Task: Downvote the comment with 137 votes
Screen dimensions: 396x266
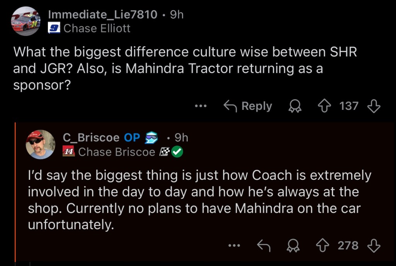Action: pos(374,106)
